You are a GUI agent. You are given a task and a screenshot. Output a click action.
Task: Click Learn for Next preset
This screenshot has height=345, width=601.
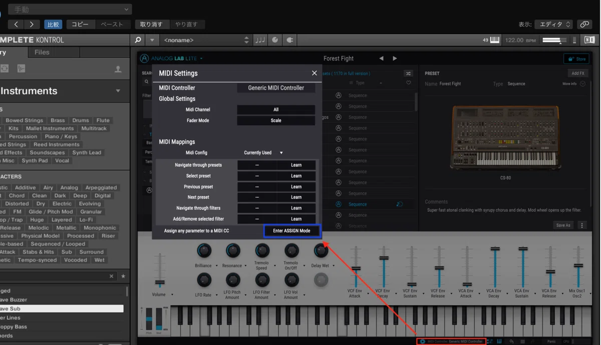tap(296, 197)
